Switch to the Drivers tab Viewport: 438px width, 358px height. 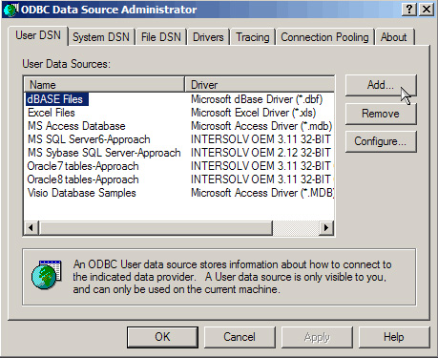point(208,37)
